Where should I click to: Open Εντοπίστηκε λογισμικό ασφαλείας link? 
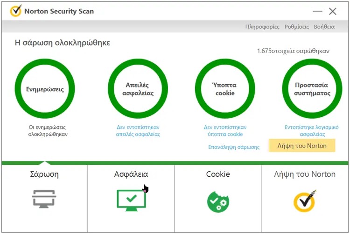click(312, 131)
